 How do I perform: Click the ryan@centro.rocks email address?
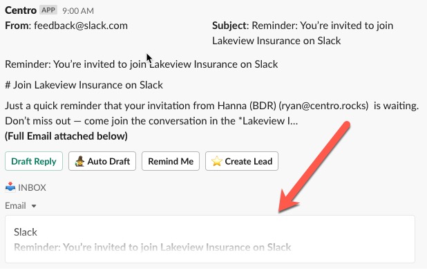324,106
